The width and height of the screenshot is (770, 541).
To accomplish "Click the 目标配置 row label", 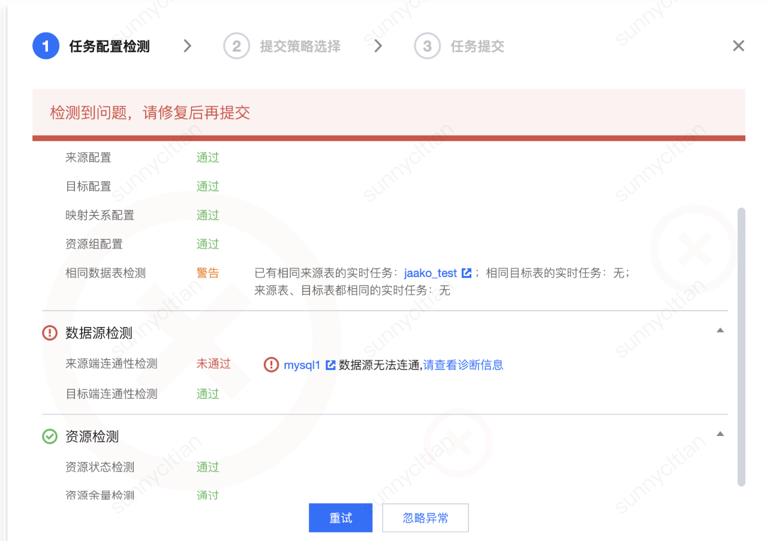I will 88,187.
